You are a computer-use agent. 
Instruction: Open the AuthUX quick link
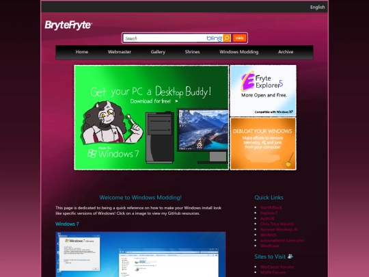point(267,218)
